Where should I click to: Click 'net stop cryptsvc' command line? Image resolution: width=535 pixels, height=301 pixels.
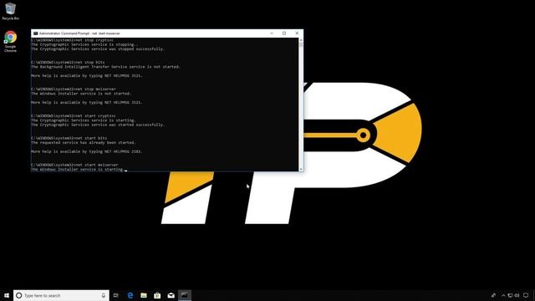[72, 40]
